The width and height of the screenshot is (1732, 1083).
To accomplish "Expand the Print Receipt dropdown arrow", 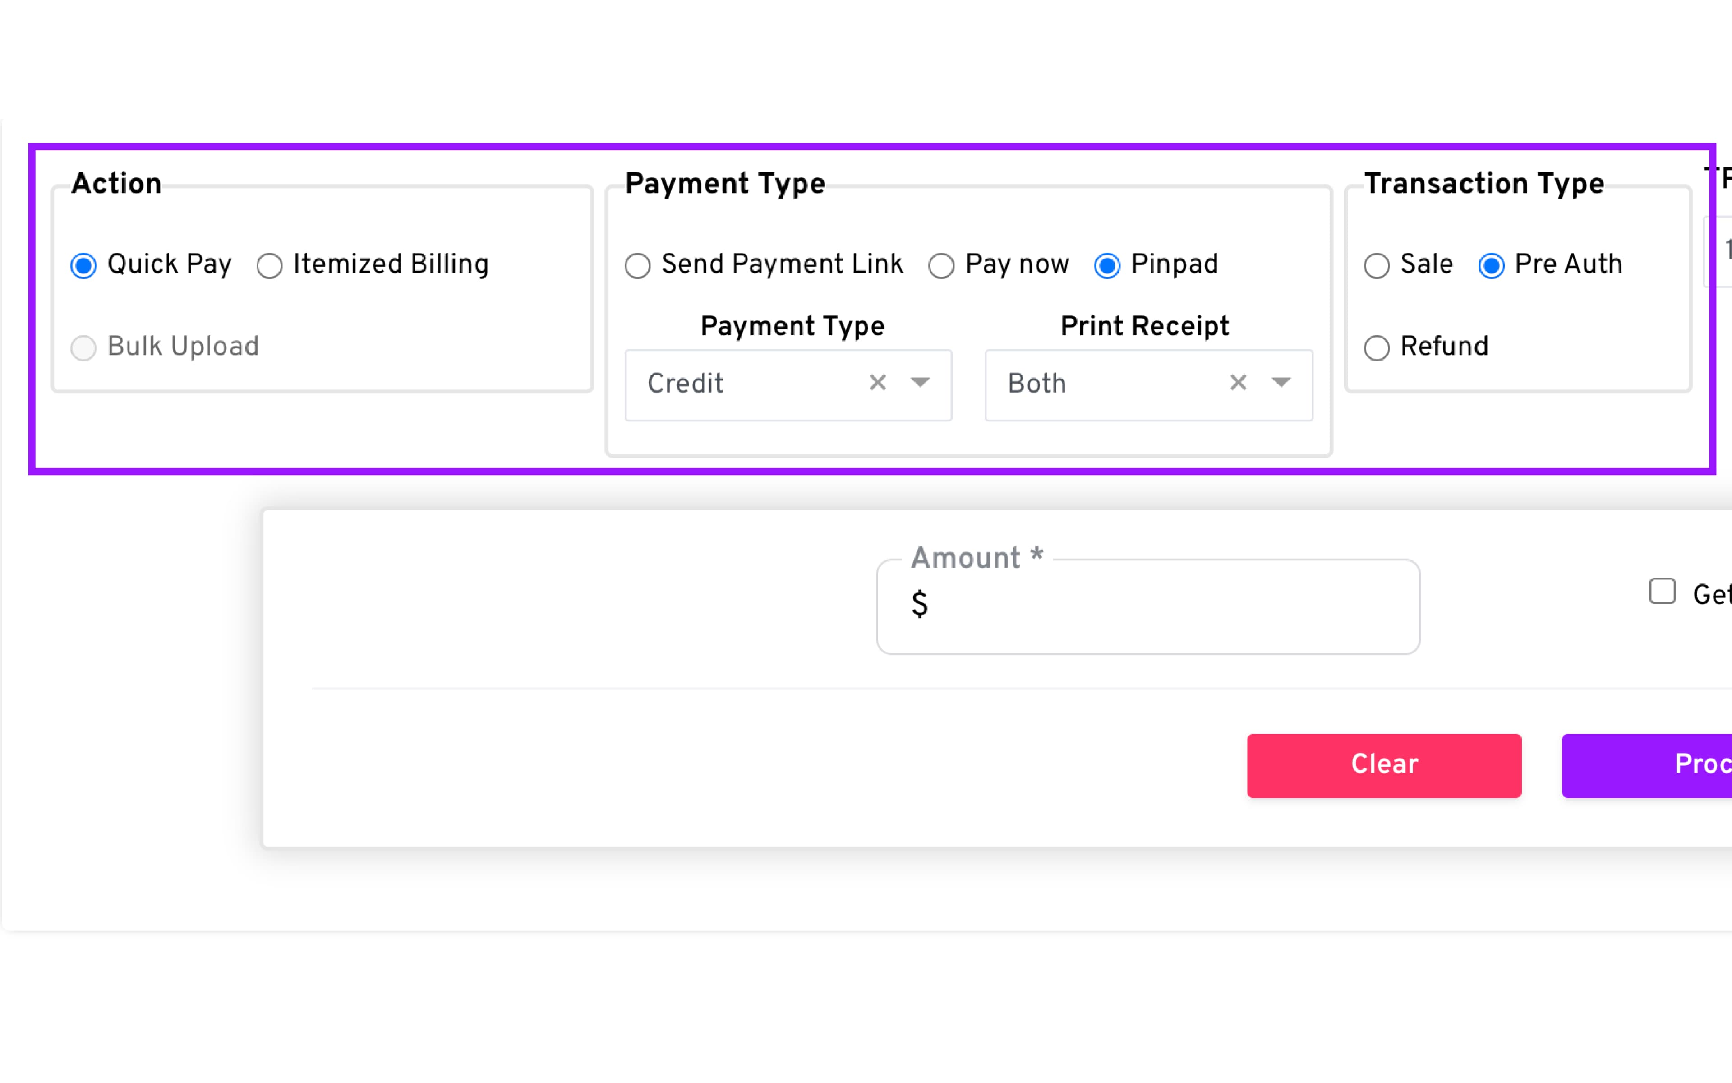I will click(1281, 383).
